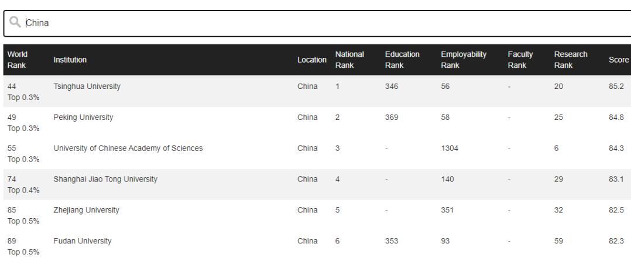Click employability rank 351

tap(447, 210)
